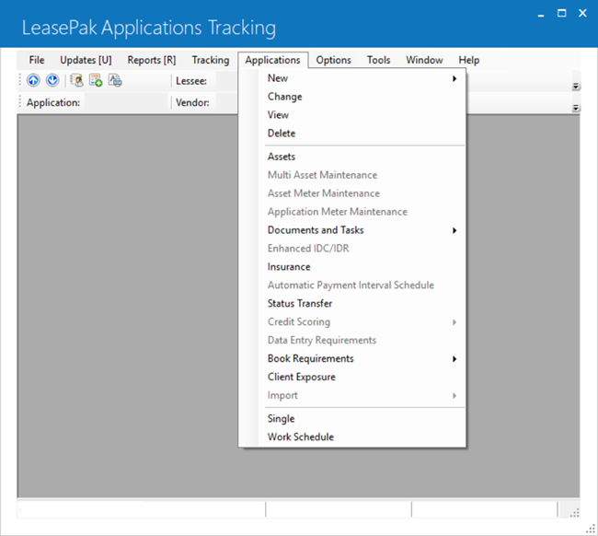Minimize the LeasePak window
This screenshot has height=536, width=598.
[541, 15]
